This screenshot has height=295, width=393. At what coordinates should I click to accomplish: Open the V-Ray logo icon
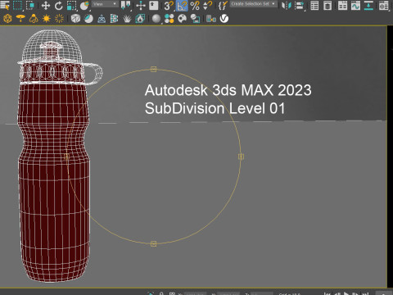(x=224, y=19)
